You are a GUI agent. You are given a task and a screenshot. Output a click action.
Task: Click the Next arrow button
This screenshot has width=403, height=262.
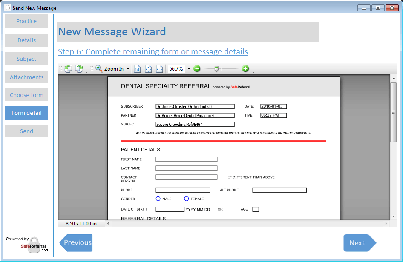(359, 243)
